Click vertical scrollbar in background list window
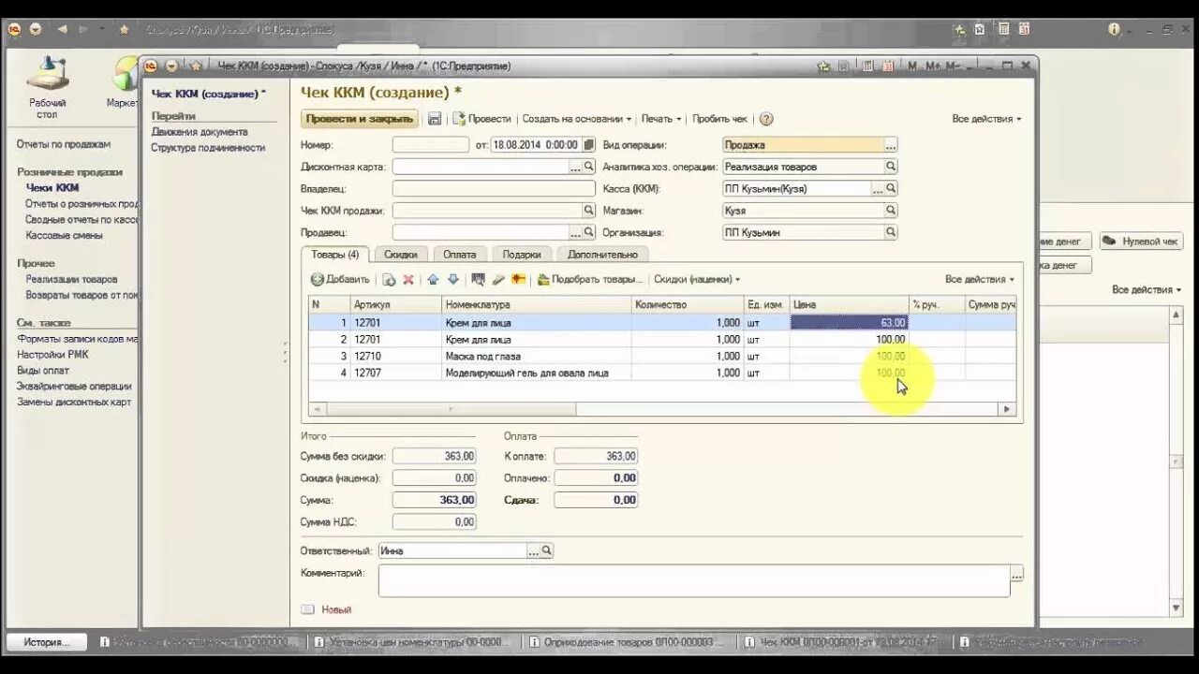 [1177, 461]
